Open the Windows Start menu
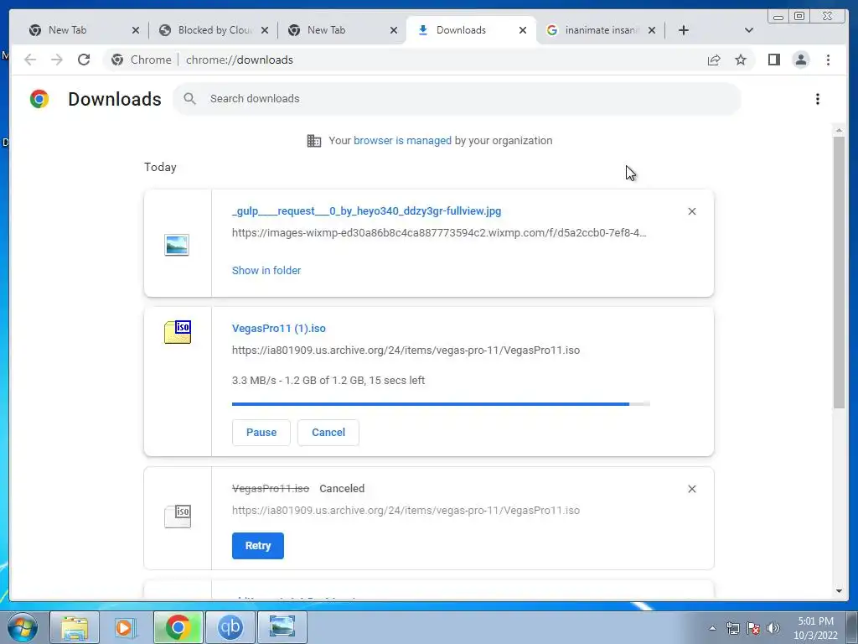Screen dimensions: 858x644 [x=22, y=627]
